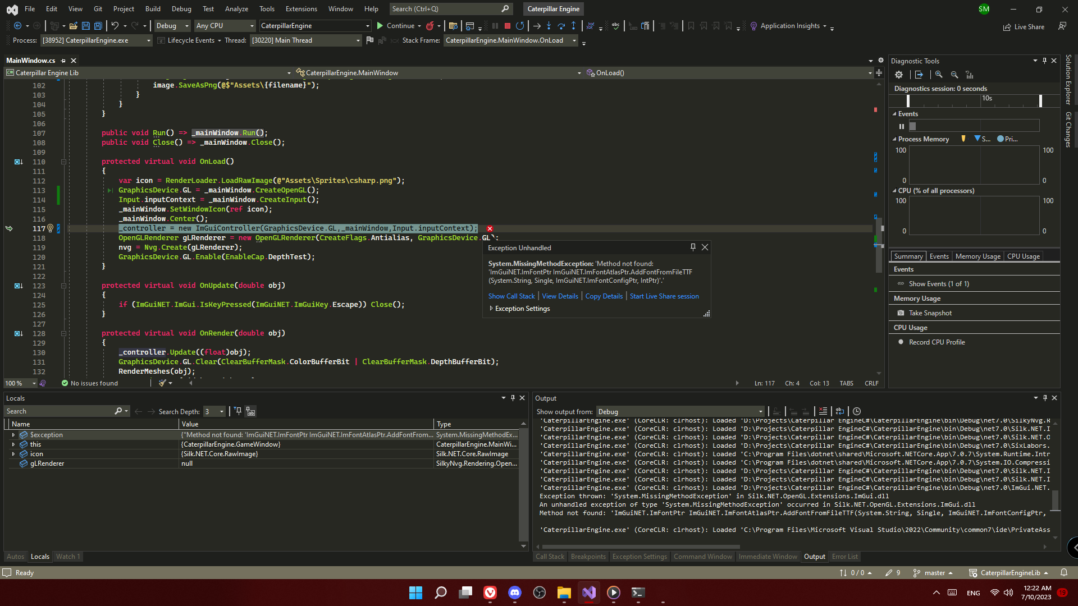This screenshot has height=606, width=1078.
Task: Click the Continue button
Action: pyautogui.click(x=399, y=26)
